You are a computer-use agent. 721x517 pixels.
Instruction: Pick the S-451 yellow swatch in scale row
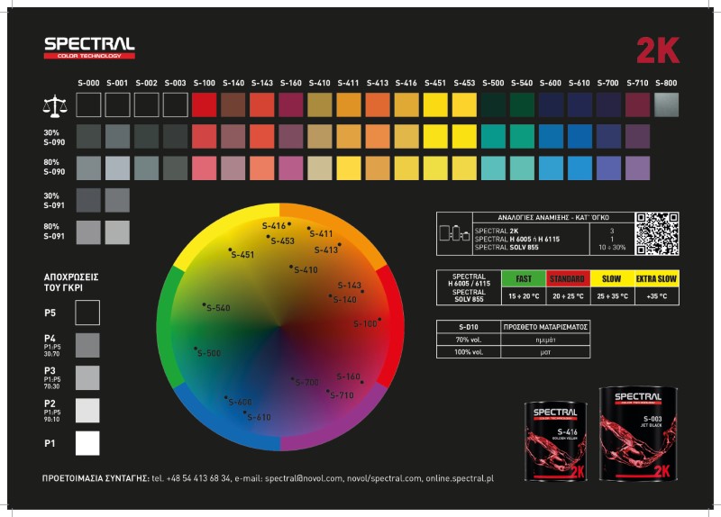[x=435, y=104]
